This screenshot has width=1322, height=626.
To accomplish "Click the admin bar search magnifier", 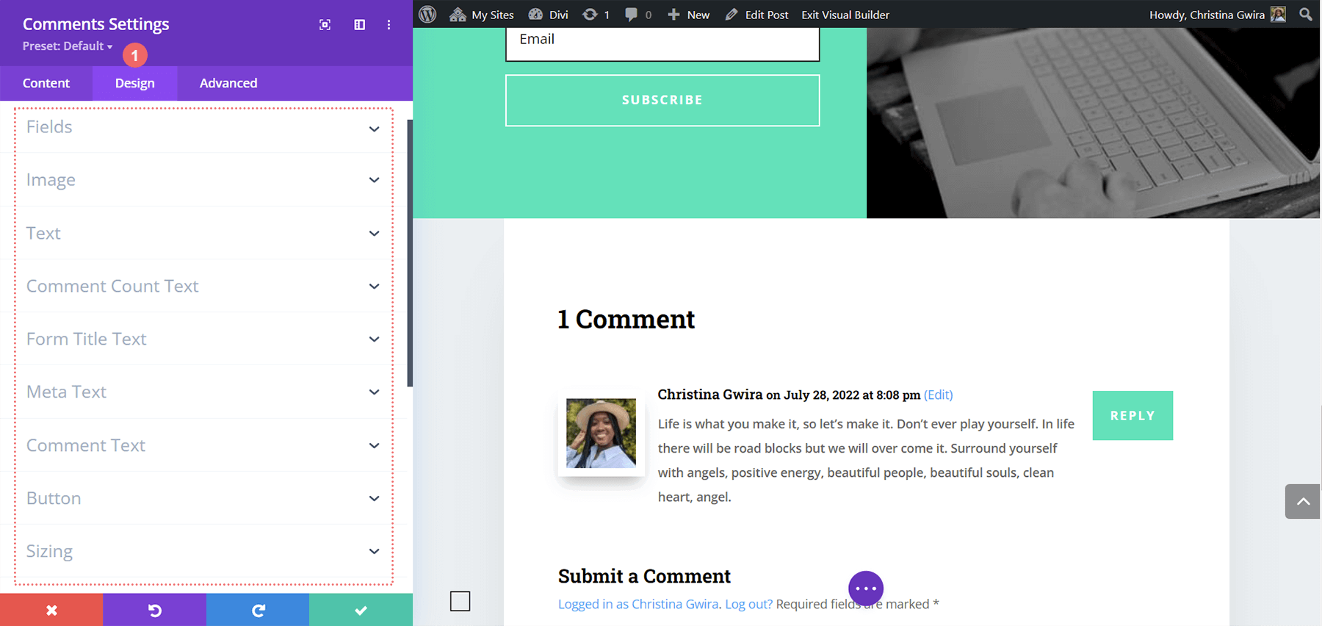I will point(1305,15).
